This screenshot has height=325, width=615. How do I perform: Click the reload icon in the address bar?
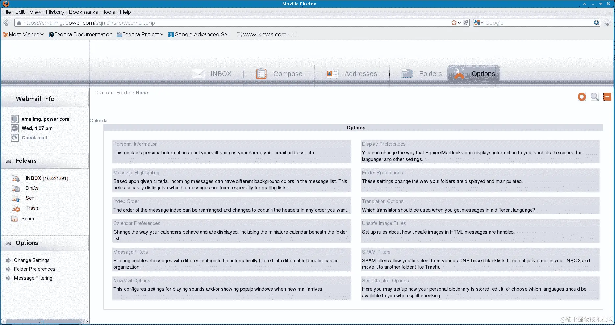465,23
